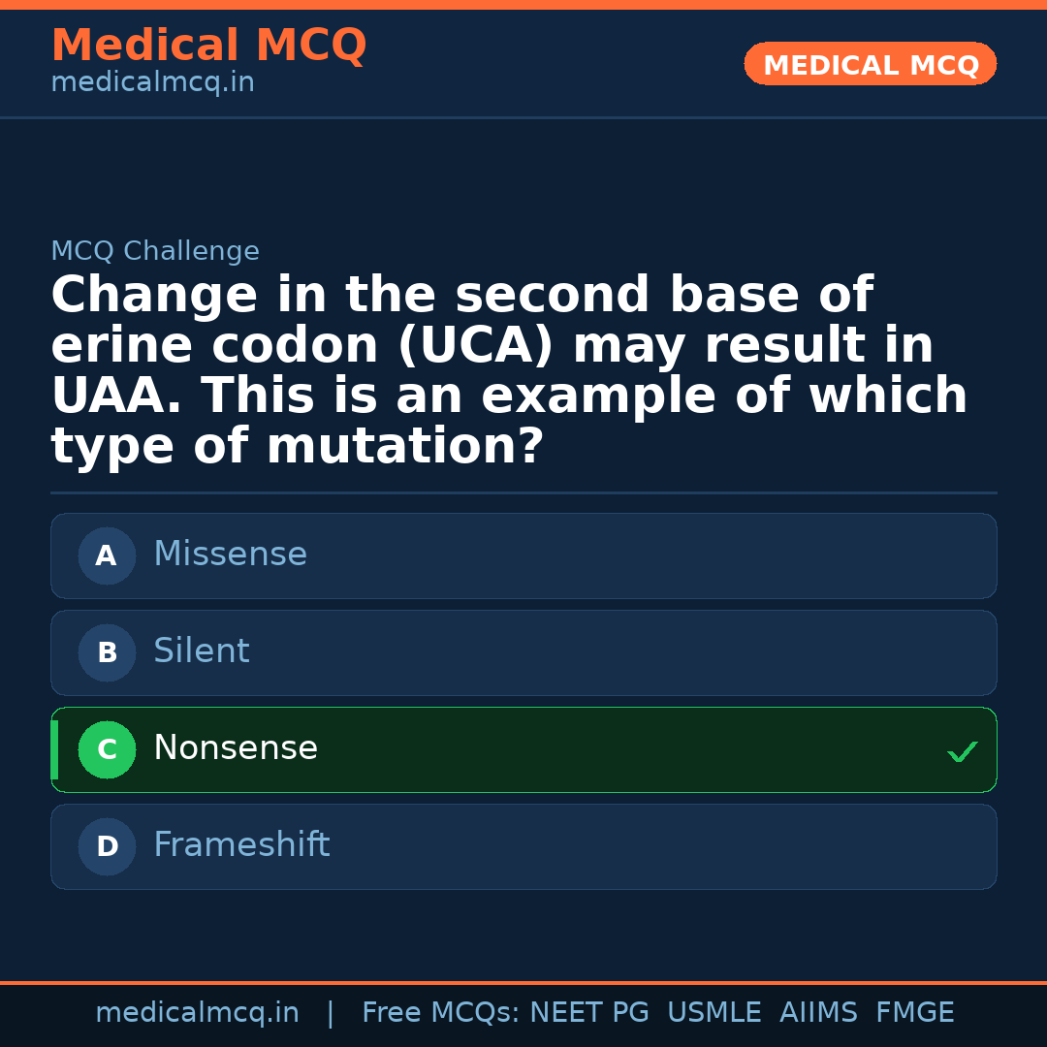Open the medicalmcq.in link in the footer
Image resolution: width=1047 pixels, height=1047 pixels.
[197, 1013]
